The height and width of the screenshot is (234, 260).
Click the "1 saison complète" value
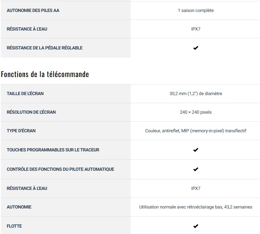(196, 11)
